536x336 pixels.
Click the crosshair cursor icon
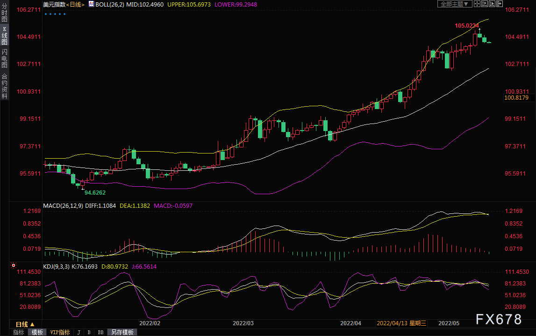[x=477, y=4]
